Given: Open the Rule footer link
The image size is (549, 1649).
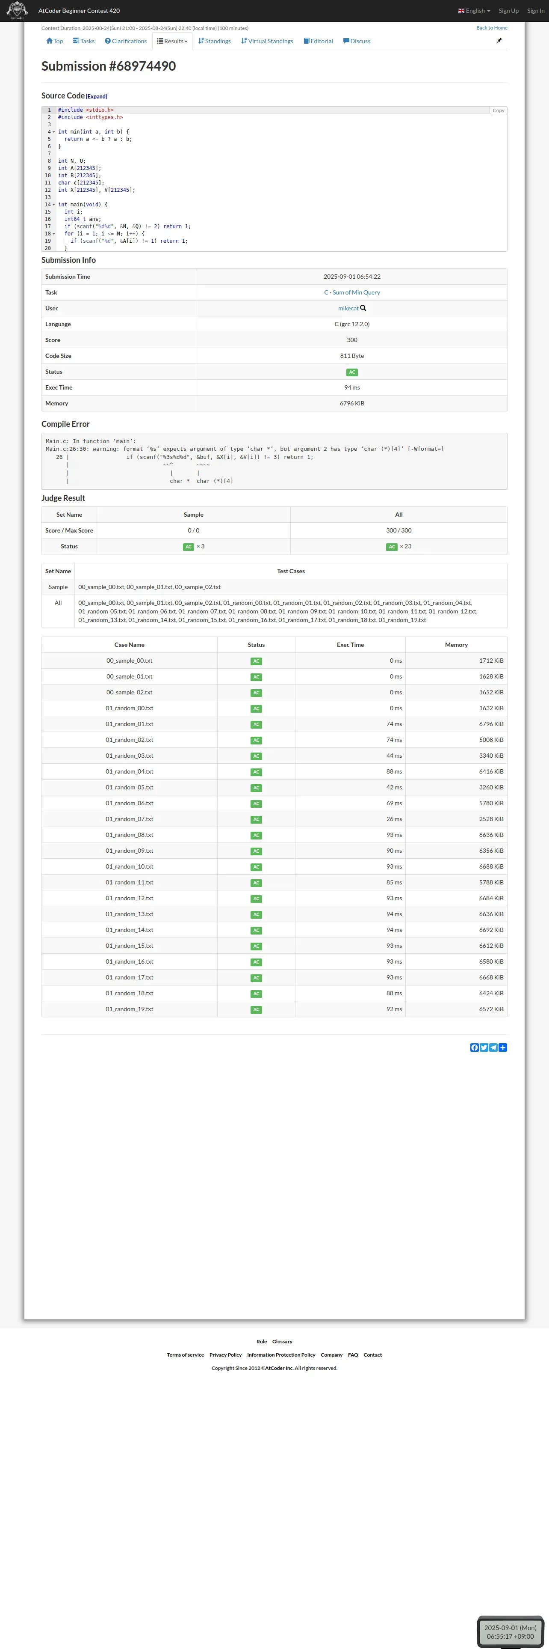Looking at the screenshot, I should (261, 1341).
